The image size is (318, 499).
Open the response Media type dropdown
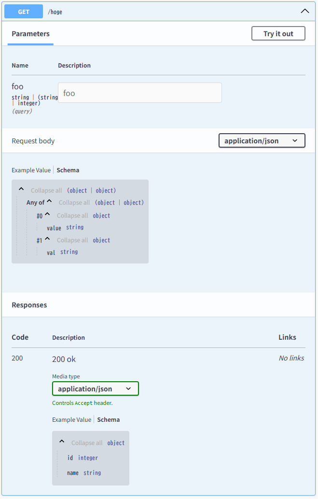(95, 388)
